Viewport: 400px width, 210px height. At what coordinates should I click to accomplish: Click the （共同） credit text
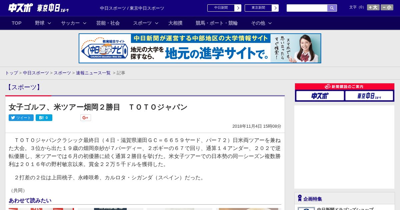[x=18, y=190]
